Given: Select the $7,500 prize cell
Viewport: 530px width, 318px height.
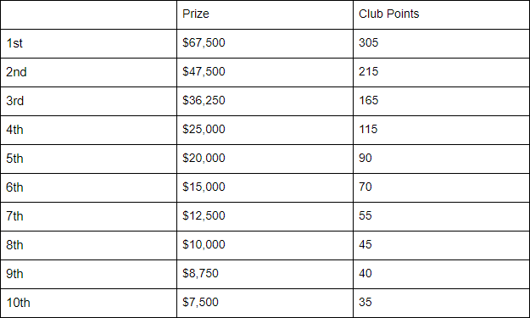Looking at the screenshot, I should pyautogui.click(x=265, y=303).
